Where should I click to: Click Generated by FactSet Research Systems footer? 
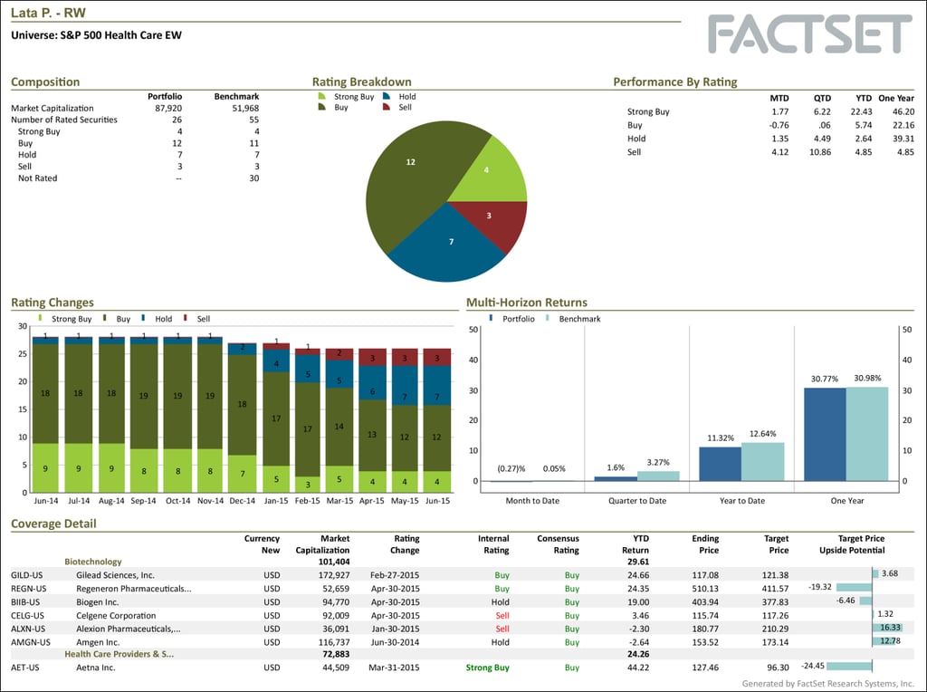(x=827, y=683)
